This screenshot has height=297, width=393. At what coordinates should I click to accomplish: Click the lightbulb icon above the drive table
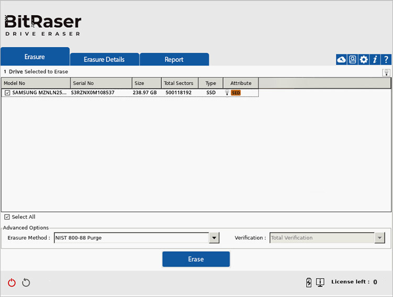[386, 73]
